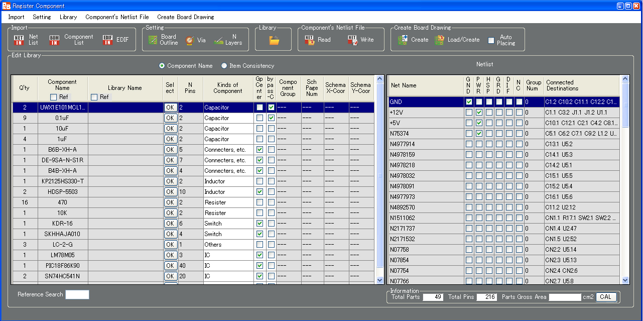
Task: Toggle Ref checkbox under Library Name header
Action: point(94,97)
